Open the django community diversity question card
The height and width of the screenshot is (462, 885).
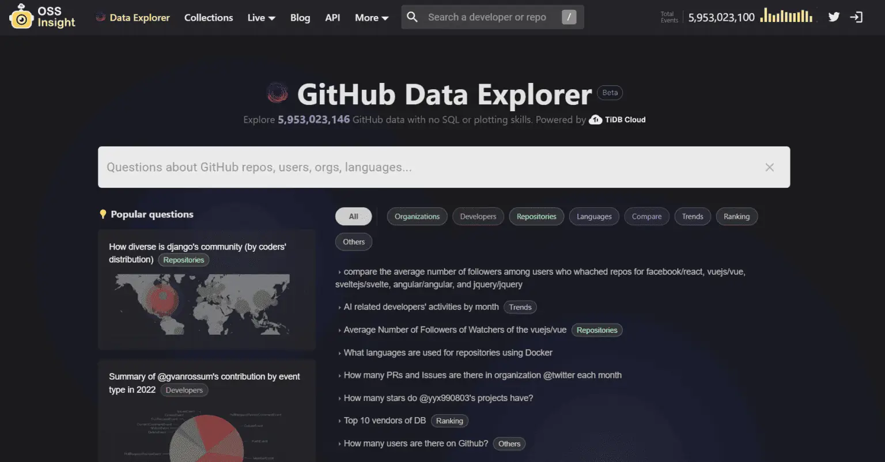[x=207, y=289]
